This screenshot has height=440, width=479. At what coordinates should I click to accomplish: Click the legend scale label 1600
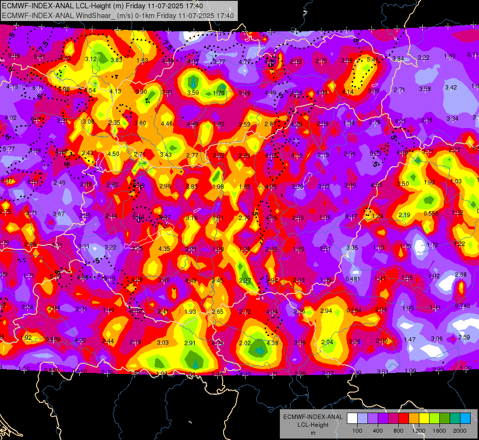[439, 431]
